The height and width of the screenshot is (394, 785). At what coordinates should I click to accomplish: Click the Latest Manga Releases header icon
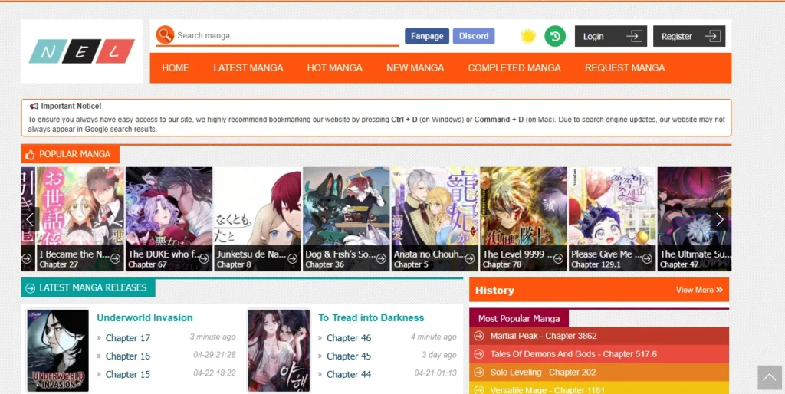pos(30,288)
